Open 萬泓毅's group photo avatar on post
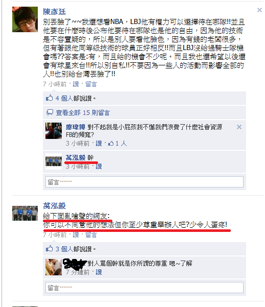 pyautogui.click(x=25, y=213)
